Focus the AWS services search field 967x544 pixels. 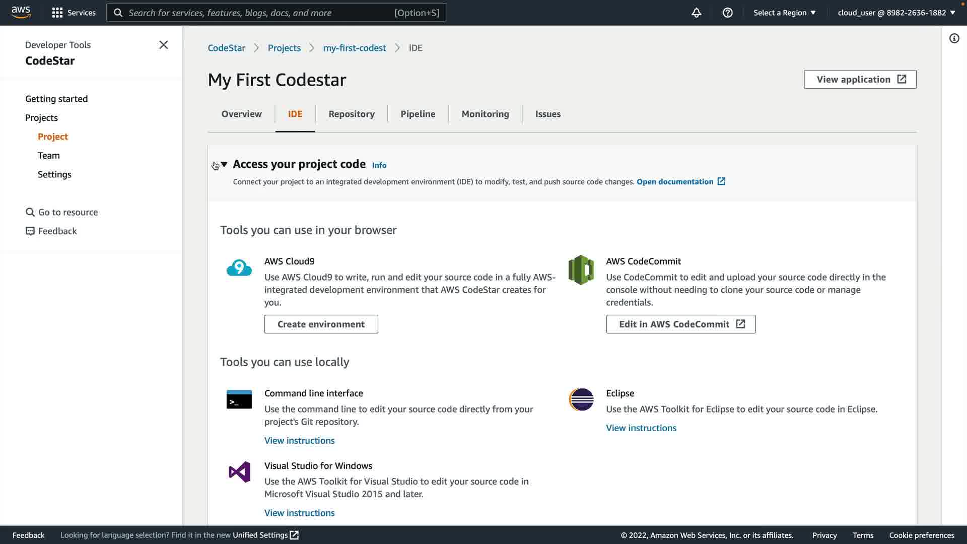259,13
